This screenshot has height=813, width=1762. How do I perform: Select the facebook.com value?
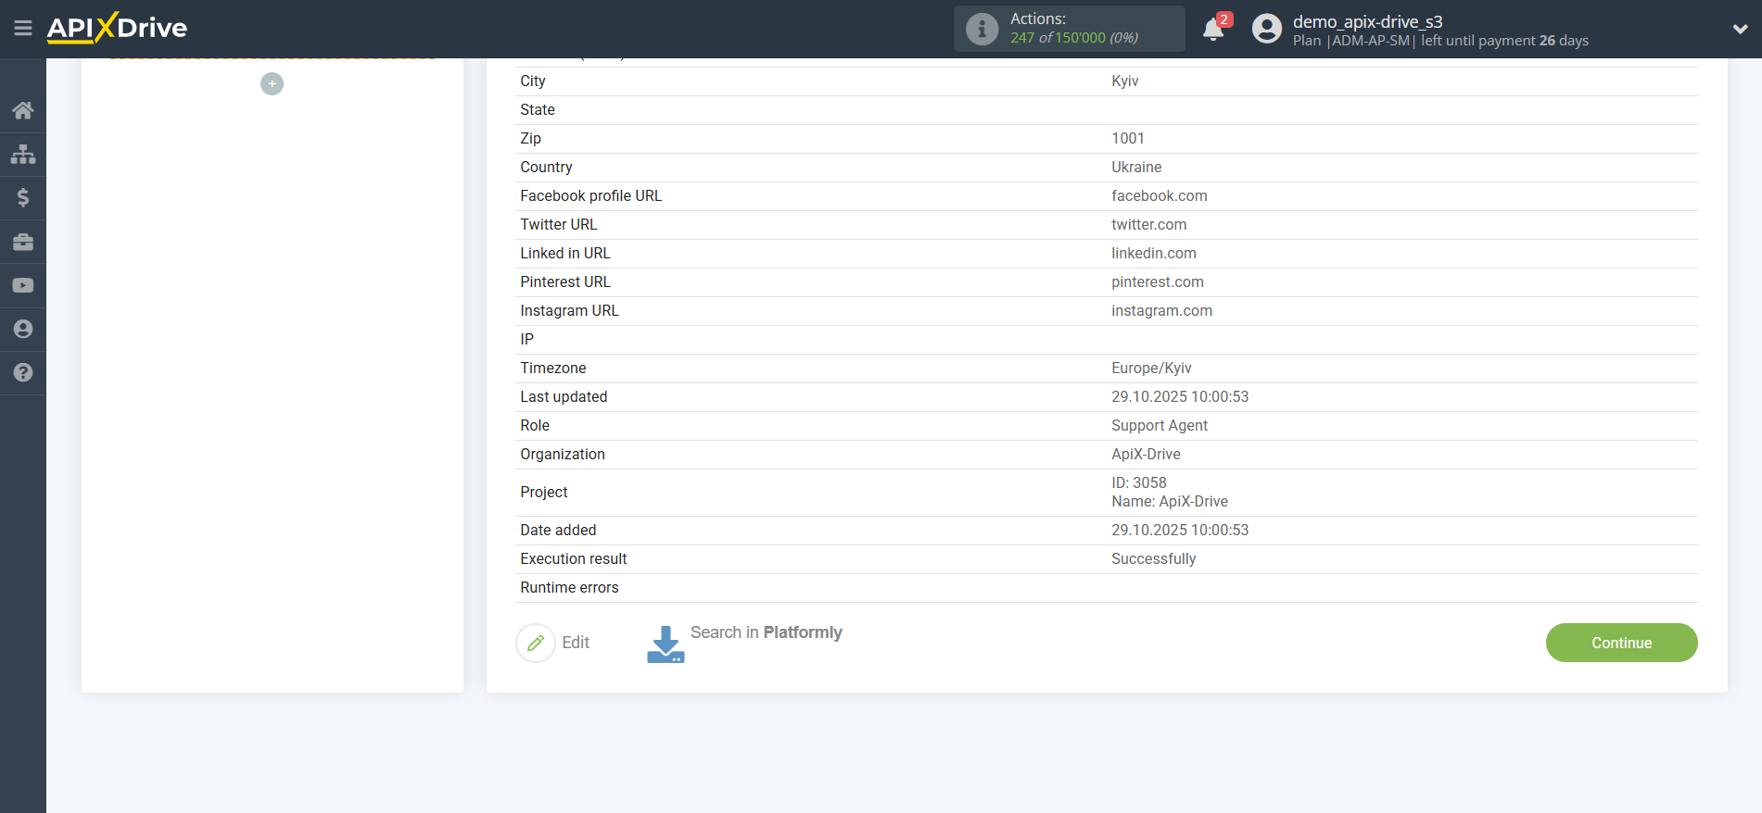pyautogui.click(x=1159, y=196)
